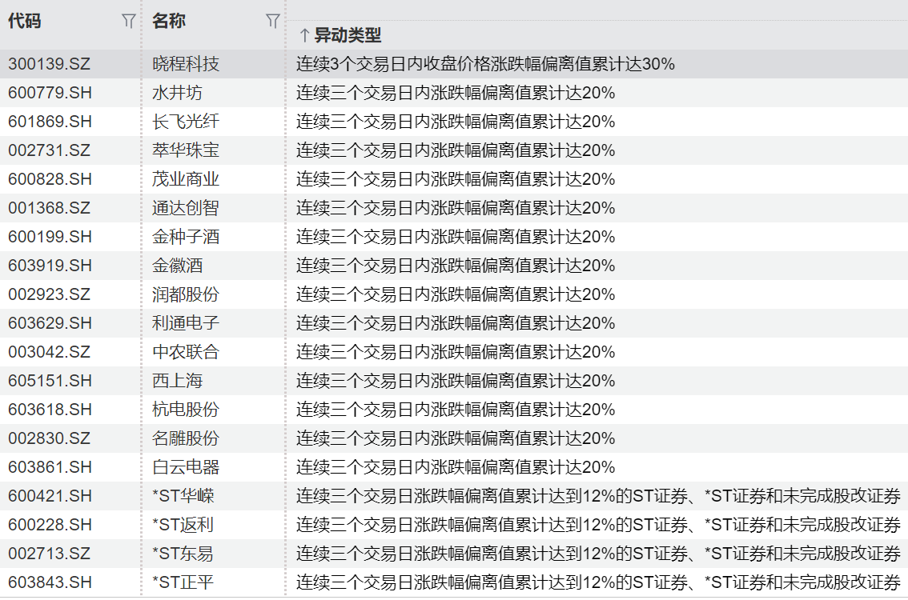
Task: Select stock code 300139.SZ
Action: 50,64
